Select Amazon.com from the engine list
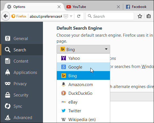Viewport: 154px width, 123px height. 83,84
